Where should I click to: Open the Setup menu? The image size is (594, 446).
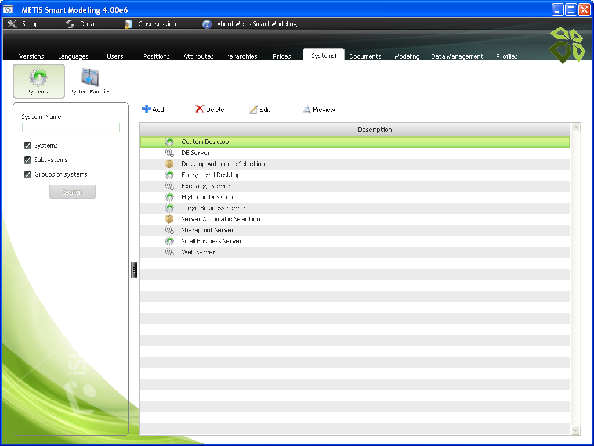pos(30,24)
